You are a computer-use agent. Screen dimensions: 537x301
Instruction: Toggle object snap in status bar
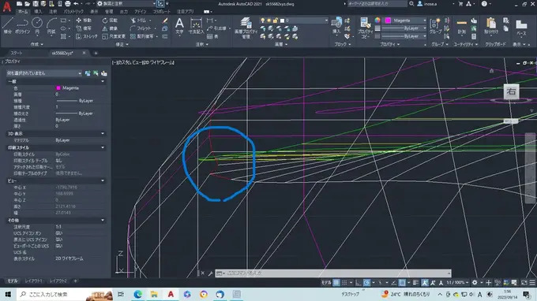click(x=402, y=283)
